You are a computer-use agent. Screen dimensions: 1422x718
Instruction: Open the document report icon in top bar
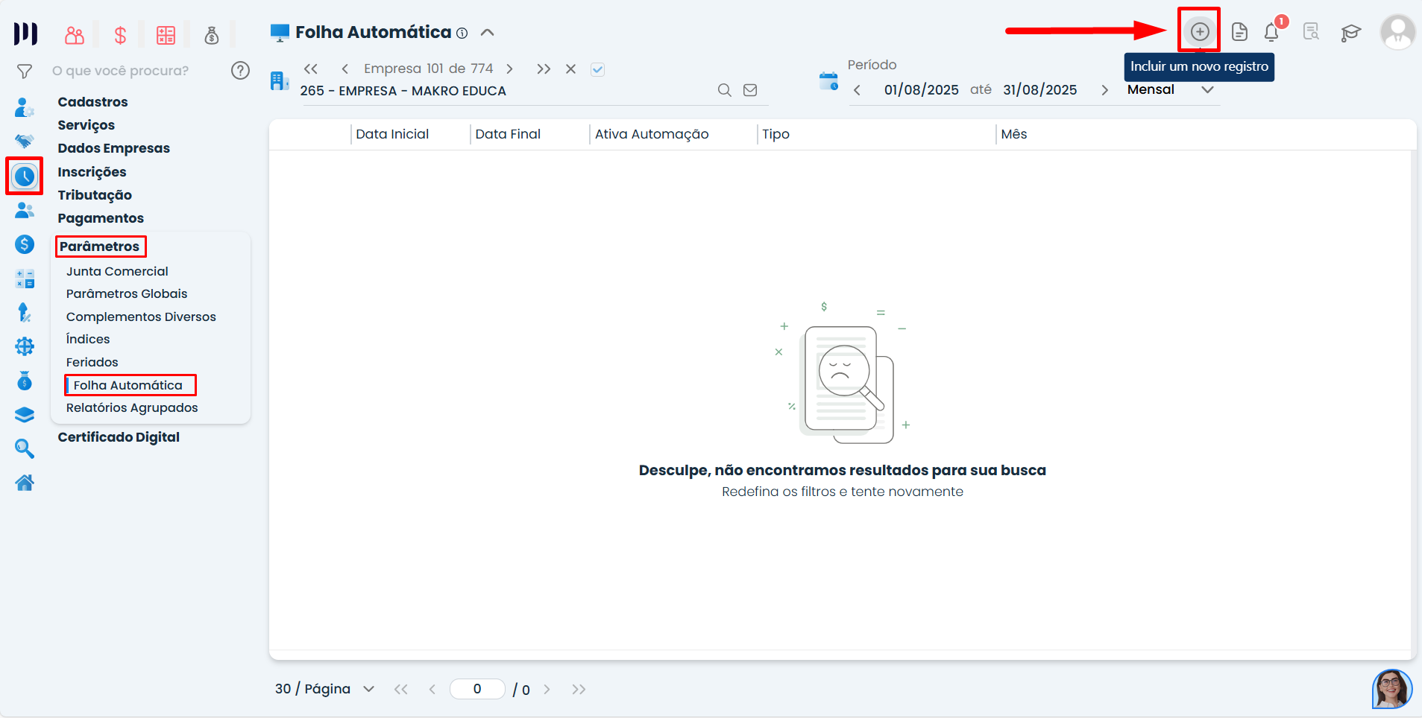[x=1239, y=32]
